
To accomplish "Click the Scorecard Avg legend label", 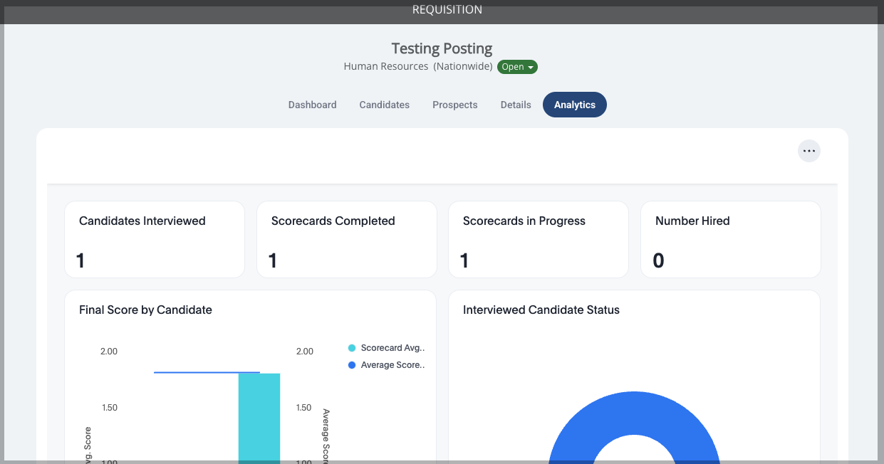I will click(392, 348).
